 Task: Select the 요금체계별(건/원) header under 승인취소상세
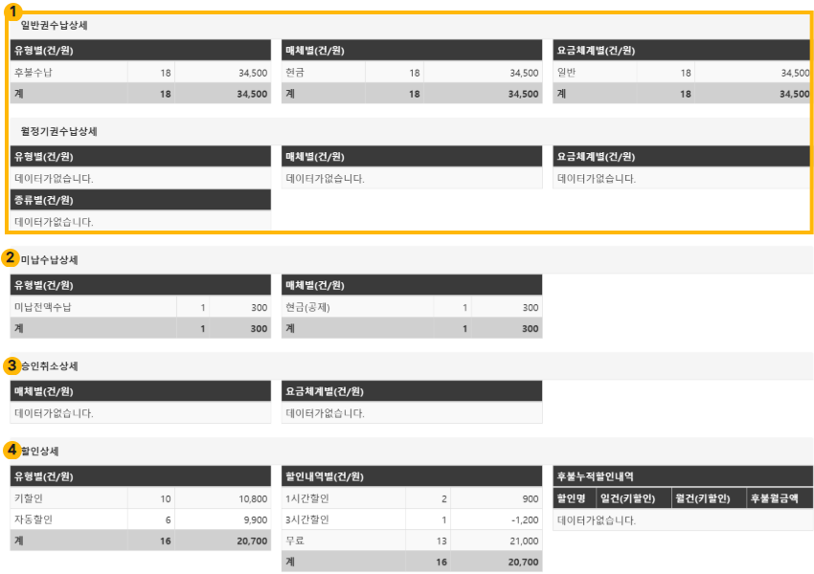pyautogui.click(x=412, y=391)
